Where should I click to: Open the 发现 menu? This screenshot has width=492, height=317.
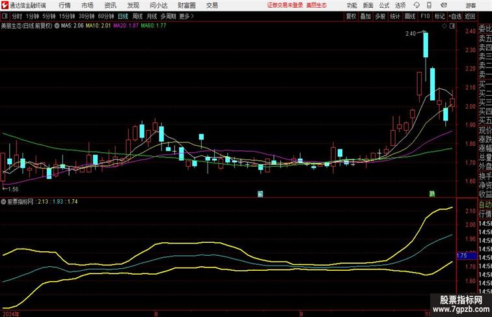[133, 5]
